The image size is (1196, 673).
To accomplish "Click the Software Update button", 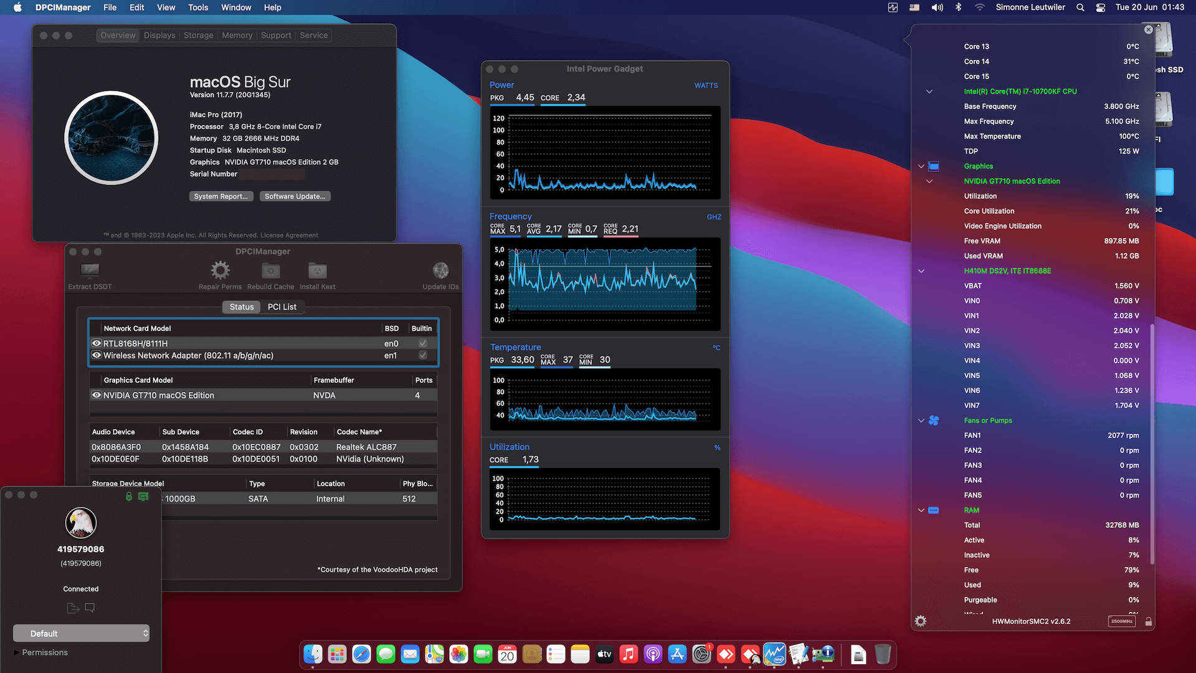I will pos(295,196).
